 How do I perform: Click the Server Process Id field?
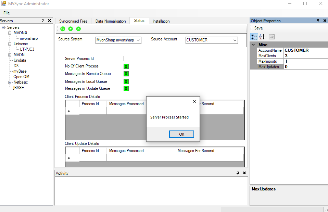(x=124, y=59)
